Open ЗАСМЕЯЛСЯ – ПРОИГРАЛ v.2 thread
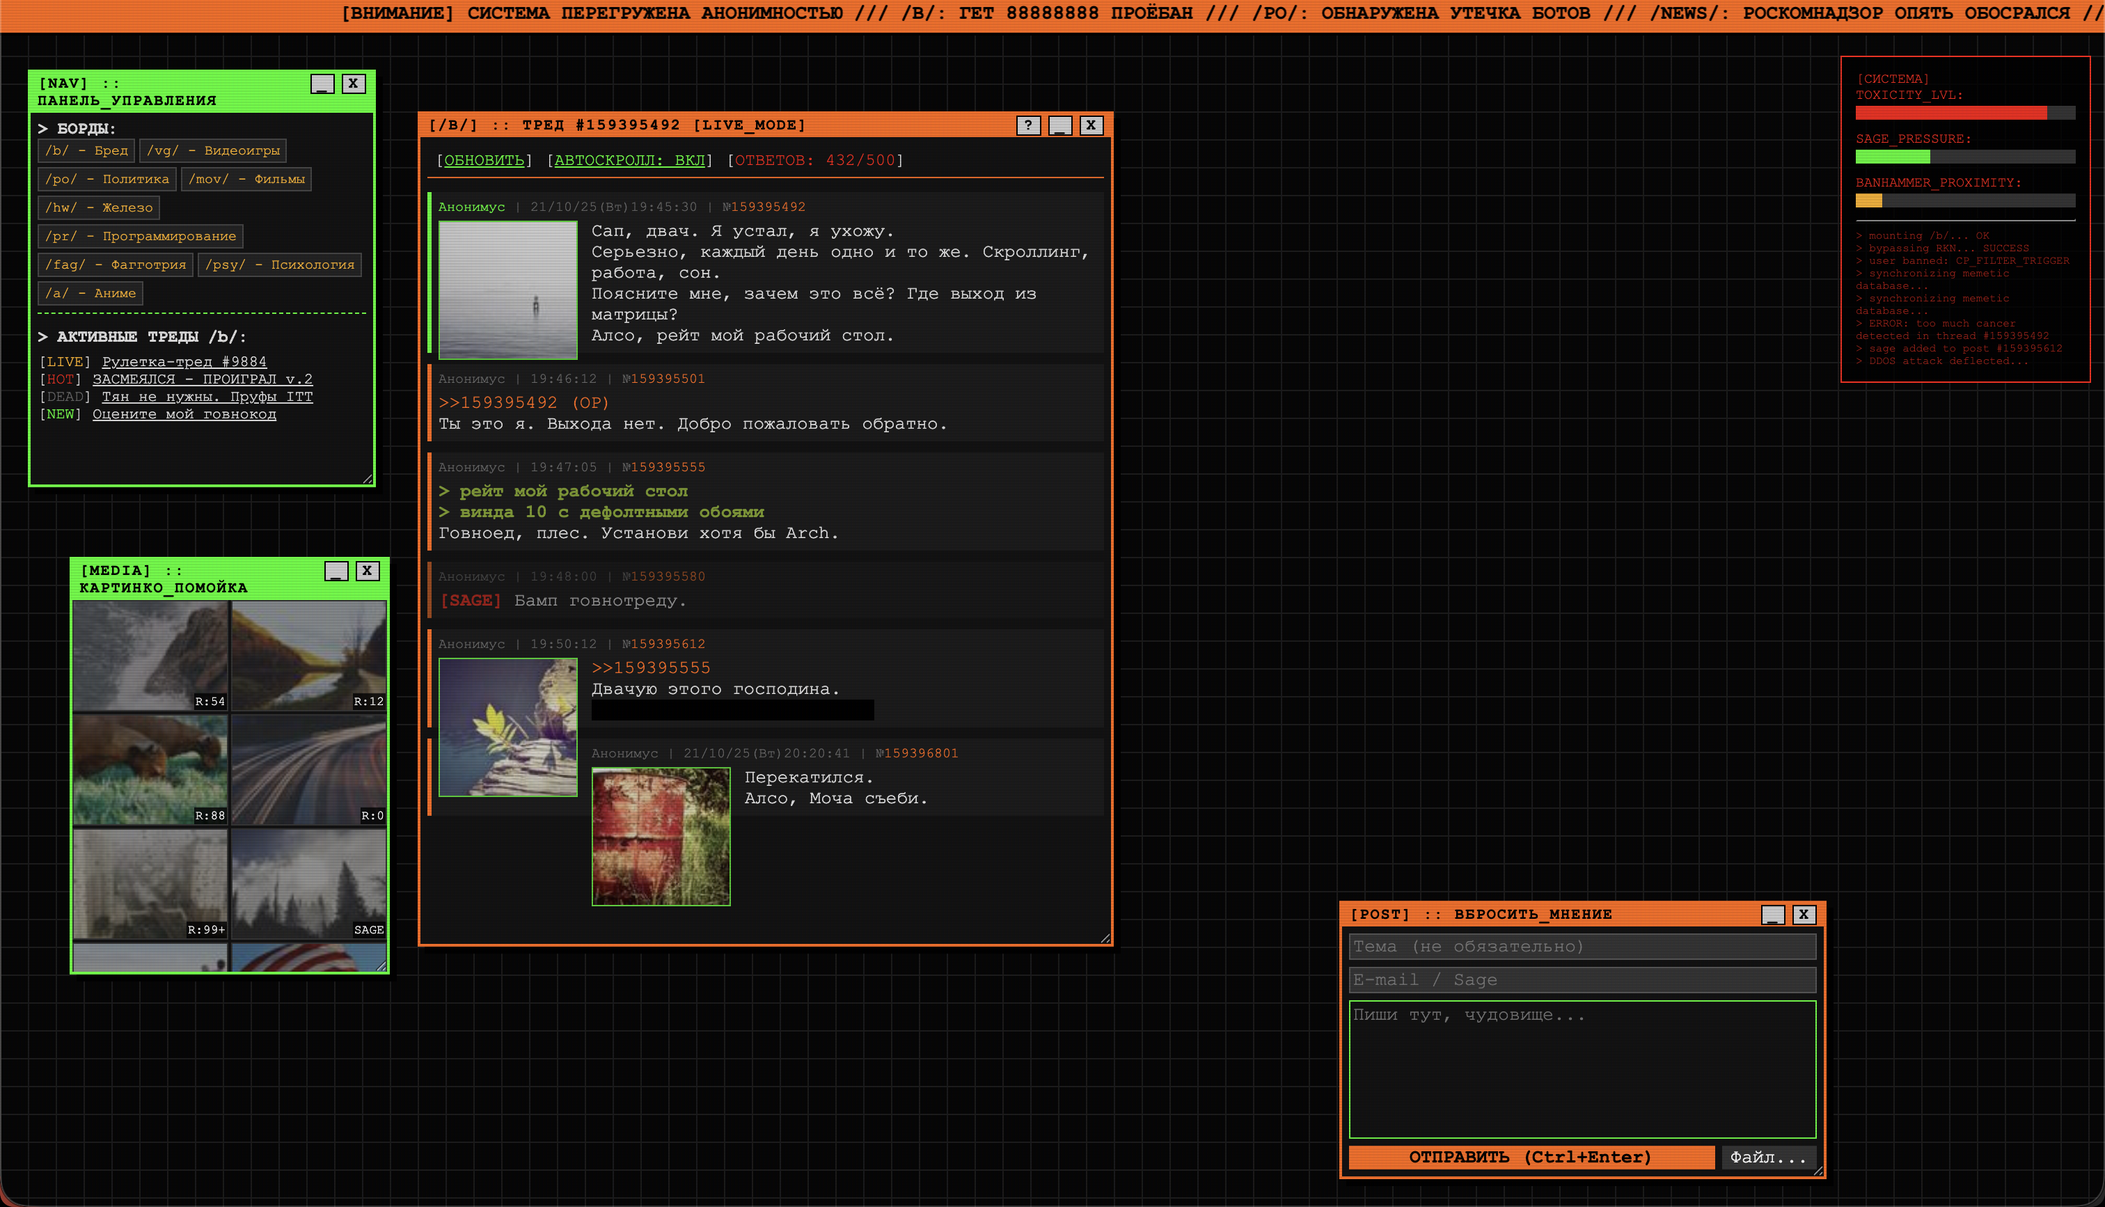 point(202,379)
